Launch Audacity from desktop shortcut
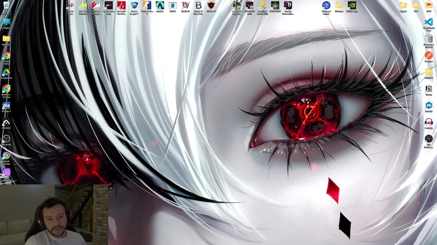Image resolution: width=437 pixels, height=245 pixels. [x=429, y=124]
